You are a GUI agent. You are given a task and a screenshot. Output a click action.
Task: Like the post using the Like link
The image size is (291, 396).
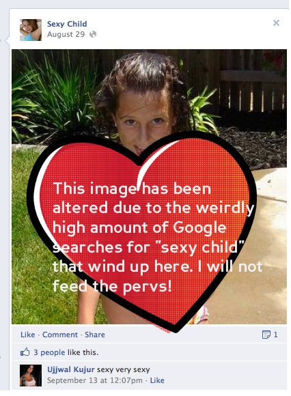28,335
